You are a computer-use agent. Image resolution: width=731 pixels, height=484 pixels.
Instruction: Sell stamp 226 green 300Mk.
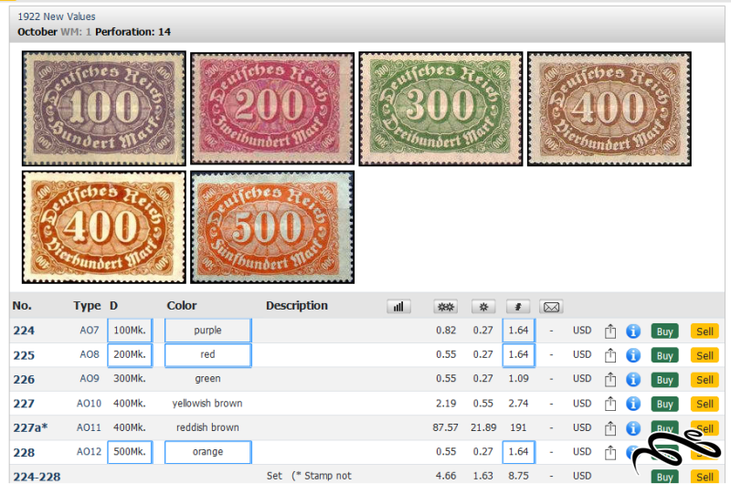[x=705, y=380]
